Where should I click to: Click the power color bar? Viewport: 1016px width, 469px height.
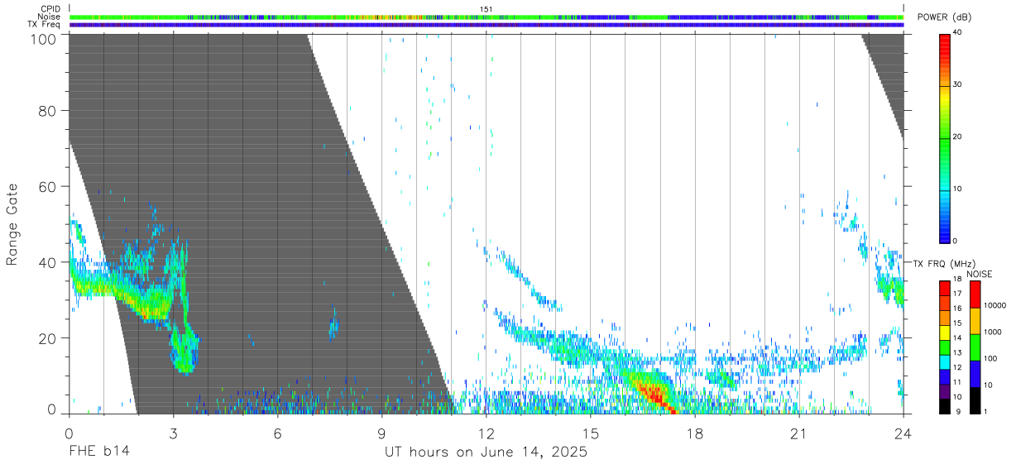coord(945,137)
